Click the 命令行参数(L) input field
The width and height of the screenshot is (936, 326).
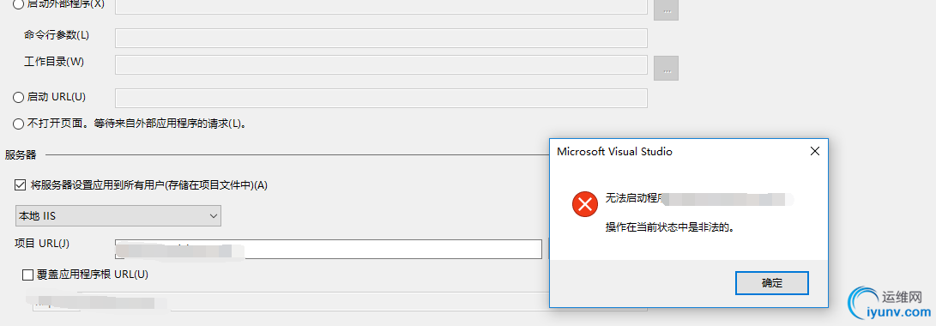(382, 39)
